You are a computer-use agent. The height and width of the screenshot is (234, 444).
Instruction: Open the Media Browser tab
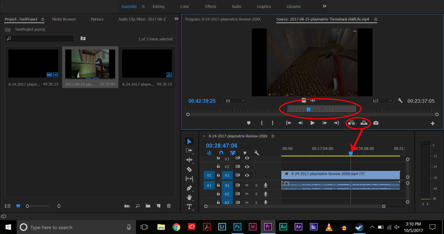(64, 19)
